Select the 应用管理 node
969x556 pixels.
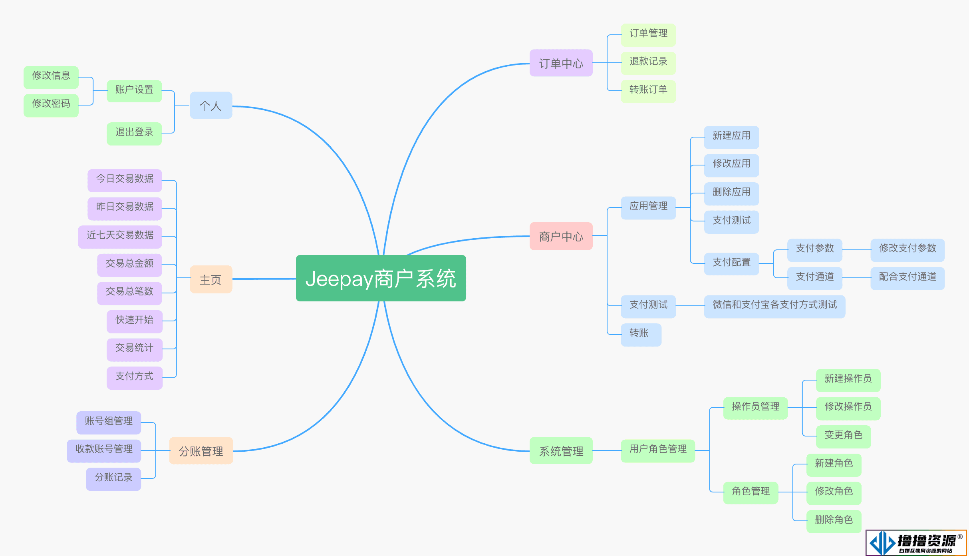(648, 207)
